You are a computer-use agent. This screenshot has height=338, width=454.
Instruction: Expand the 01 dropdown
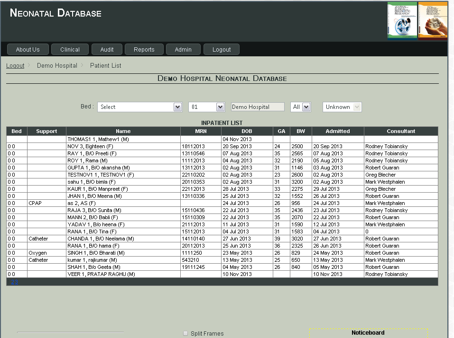pos(206,107)
